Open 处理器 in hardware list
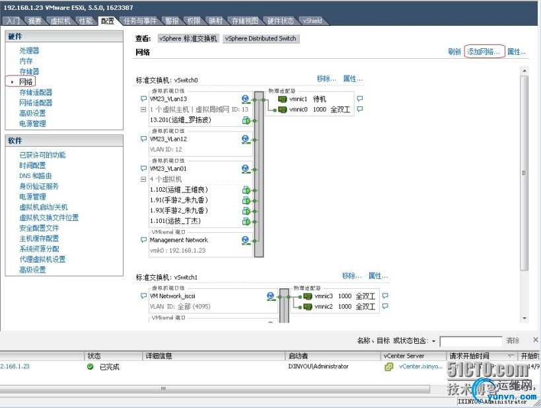 (x=29, y=50)
